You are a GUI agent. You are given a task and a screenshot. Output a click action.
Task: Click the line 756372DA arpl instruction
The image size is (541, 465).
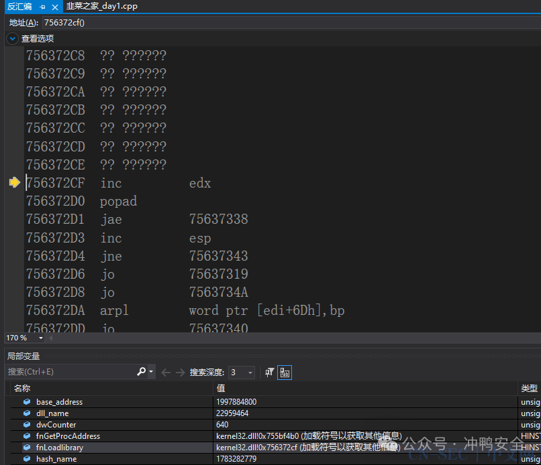[x=185, y=310]
